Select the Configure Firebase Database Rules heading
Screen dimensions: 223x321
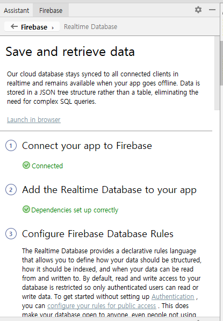coord(98,234)
